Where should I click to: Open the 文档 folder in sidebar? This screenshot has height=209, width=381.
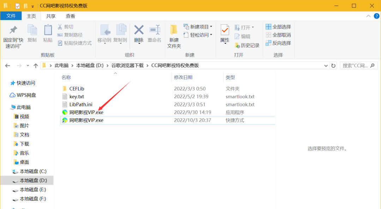tap(22, 134)
